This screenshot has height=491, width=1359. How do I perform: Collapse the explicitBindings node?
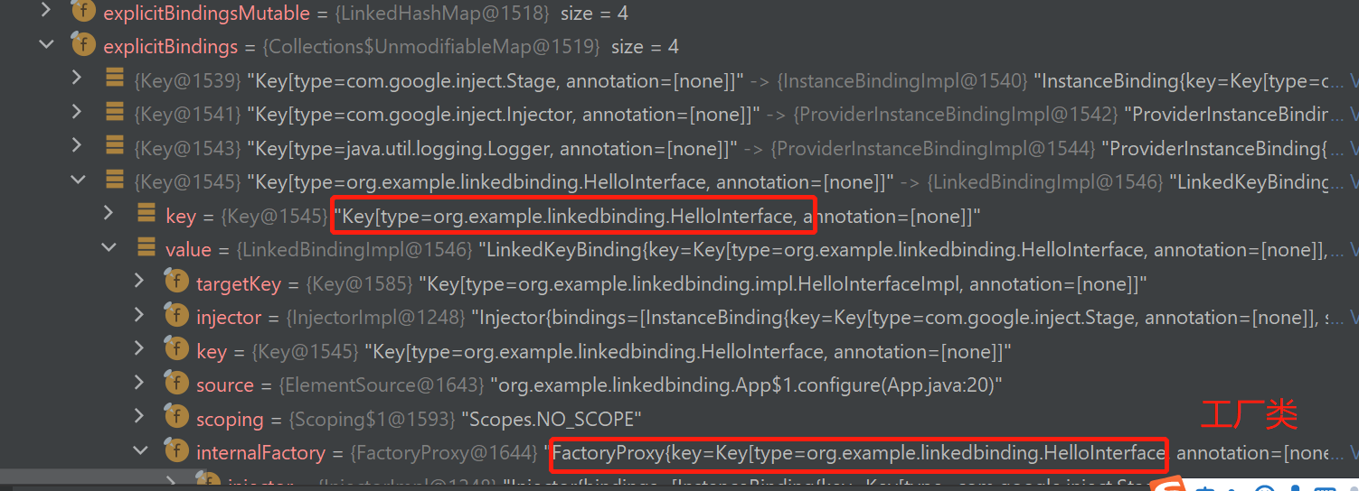pyautogui.click(x=47, y=44)
